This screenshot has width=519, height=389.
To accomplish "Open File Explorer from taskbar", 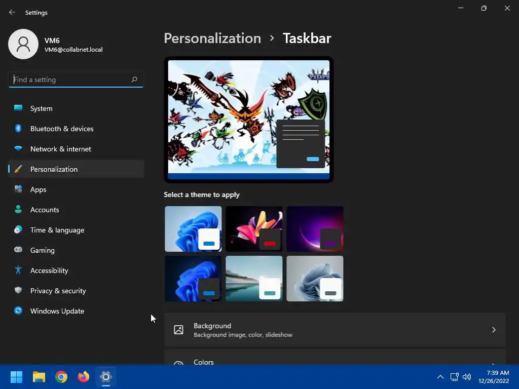I will pyautogui.click(x=39, y=377).
